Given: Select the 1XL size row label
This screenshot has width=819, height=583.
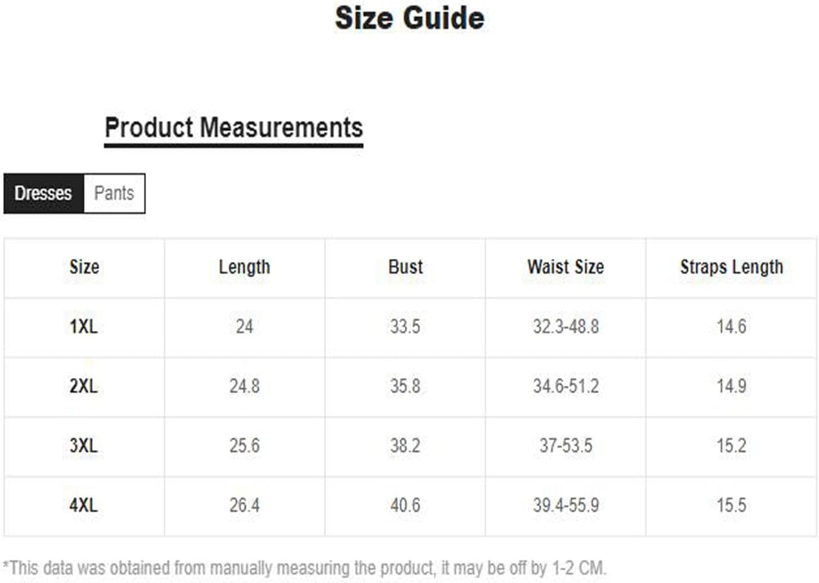Looking at the screenshot, I should point(84,326).
